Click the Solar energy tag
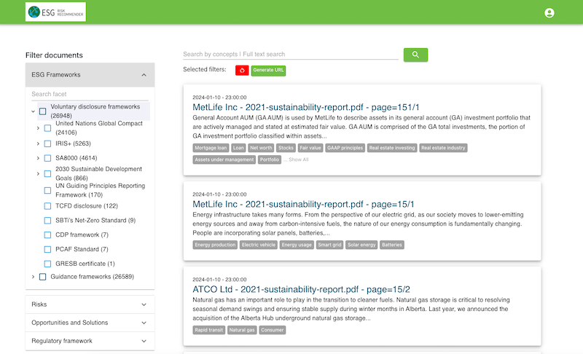583x354 pixels. click(361, 245)
